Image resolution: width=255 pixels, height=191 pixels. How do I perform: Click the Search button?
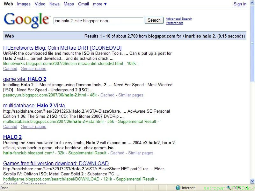154,20
